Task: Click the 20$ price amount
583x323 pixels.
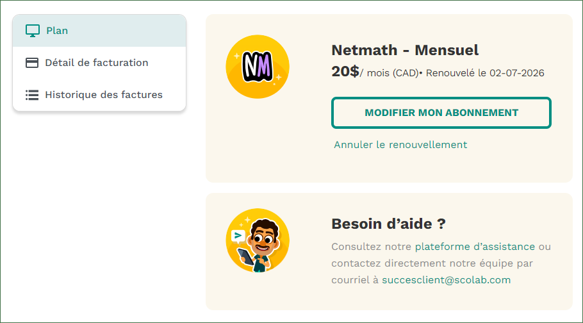Action: [x=345, y=71]
